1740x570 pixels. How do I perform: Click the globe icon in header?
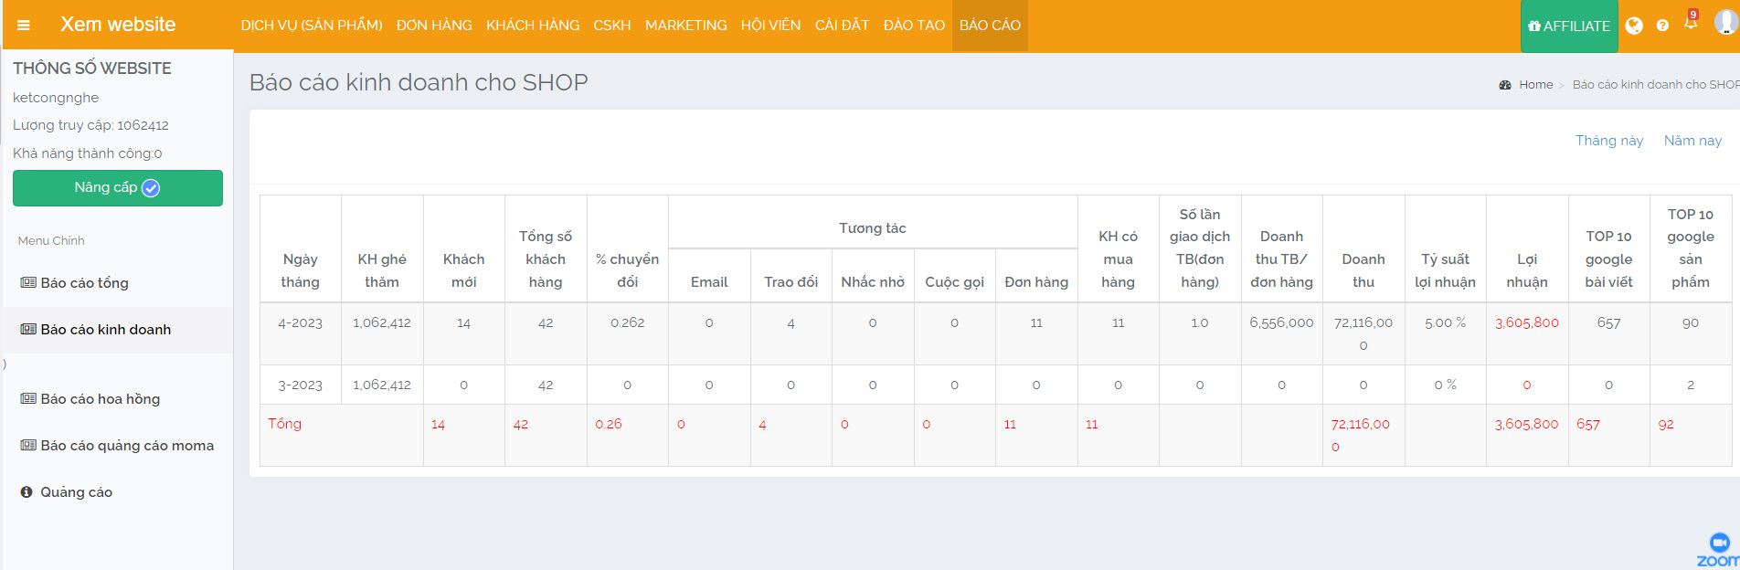click(1634, 26)
